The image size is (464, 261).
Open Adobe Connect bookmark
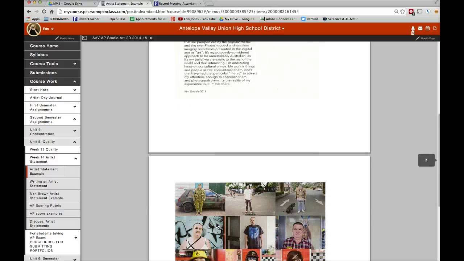(x=278, y=19)
